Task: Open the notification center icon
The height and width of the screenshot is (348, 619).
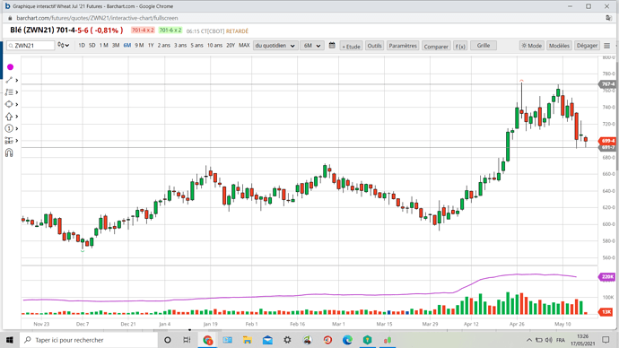Action: 606,340
